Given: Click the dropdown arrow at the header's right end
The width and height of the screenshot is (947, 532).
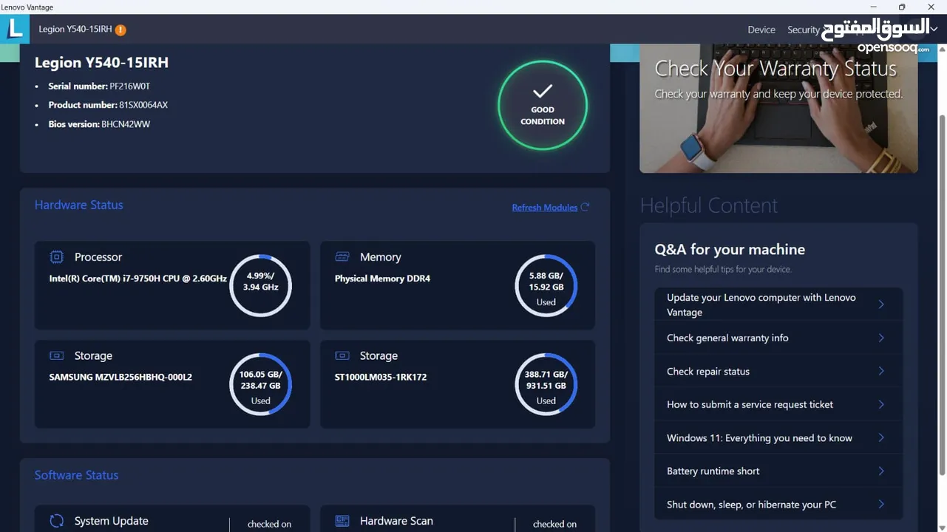Looking at the screenshot, I should click(934, 30).
